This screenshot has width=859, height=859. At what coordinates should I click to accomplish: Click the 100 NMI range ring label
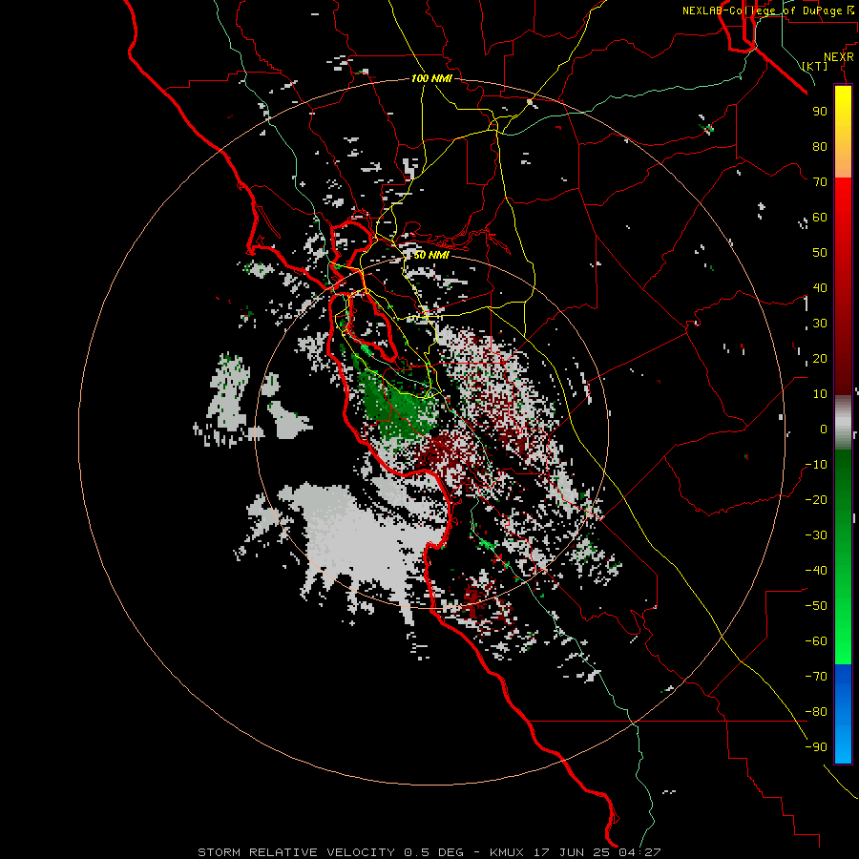pos(431,78)
